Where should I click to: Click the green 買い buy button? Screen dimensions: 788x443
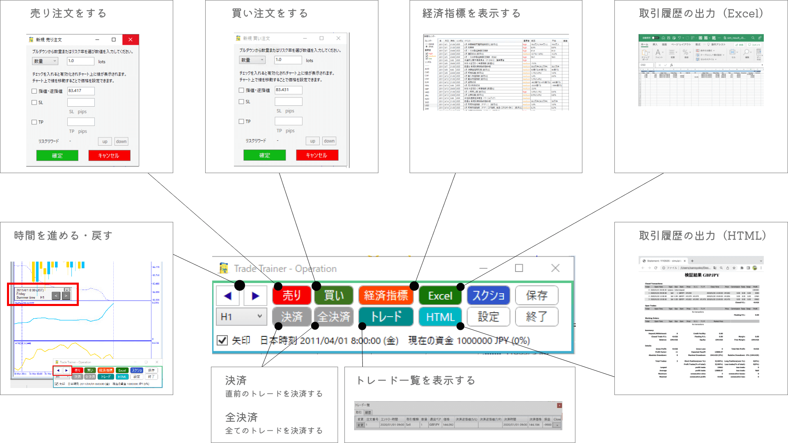tap(334, 296)
